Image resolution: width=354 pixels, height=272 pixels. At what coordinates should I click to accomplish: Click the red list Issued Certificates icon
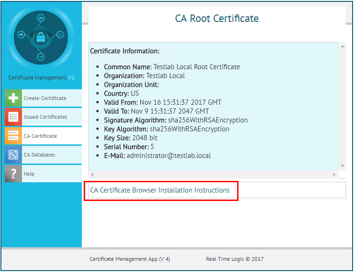[13, 117]
